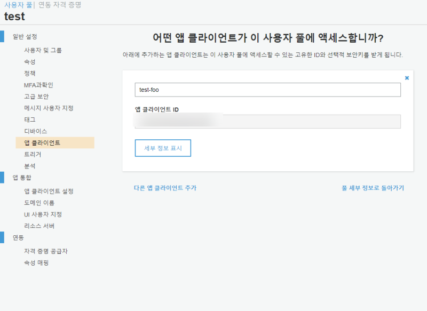Select 앱 클라이언트 설정 under 앱 통합
The image size is (427, 311).
click(x=49, y=191)
